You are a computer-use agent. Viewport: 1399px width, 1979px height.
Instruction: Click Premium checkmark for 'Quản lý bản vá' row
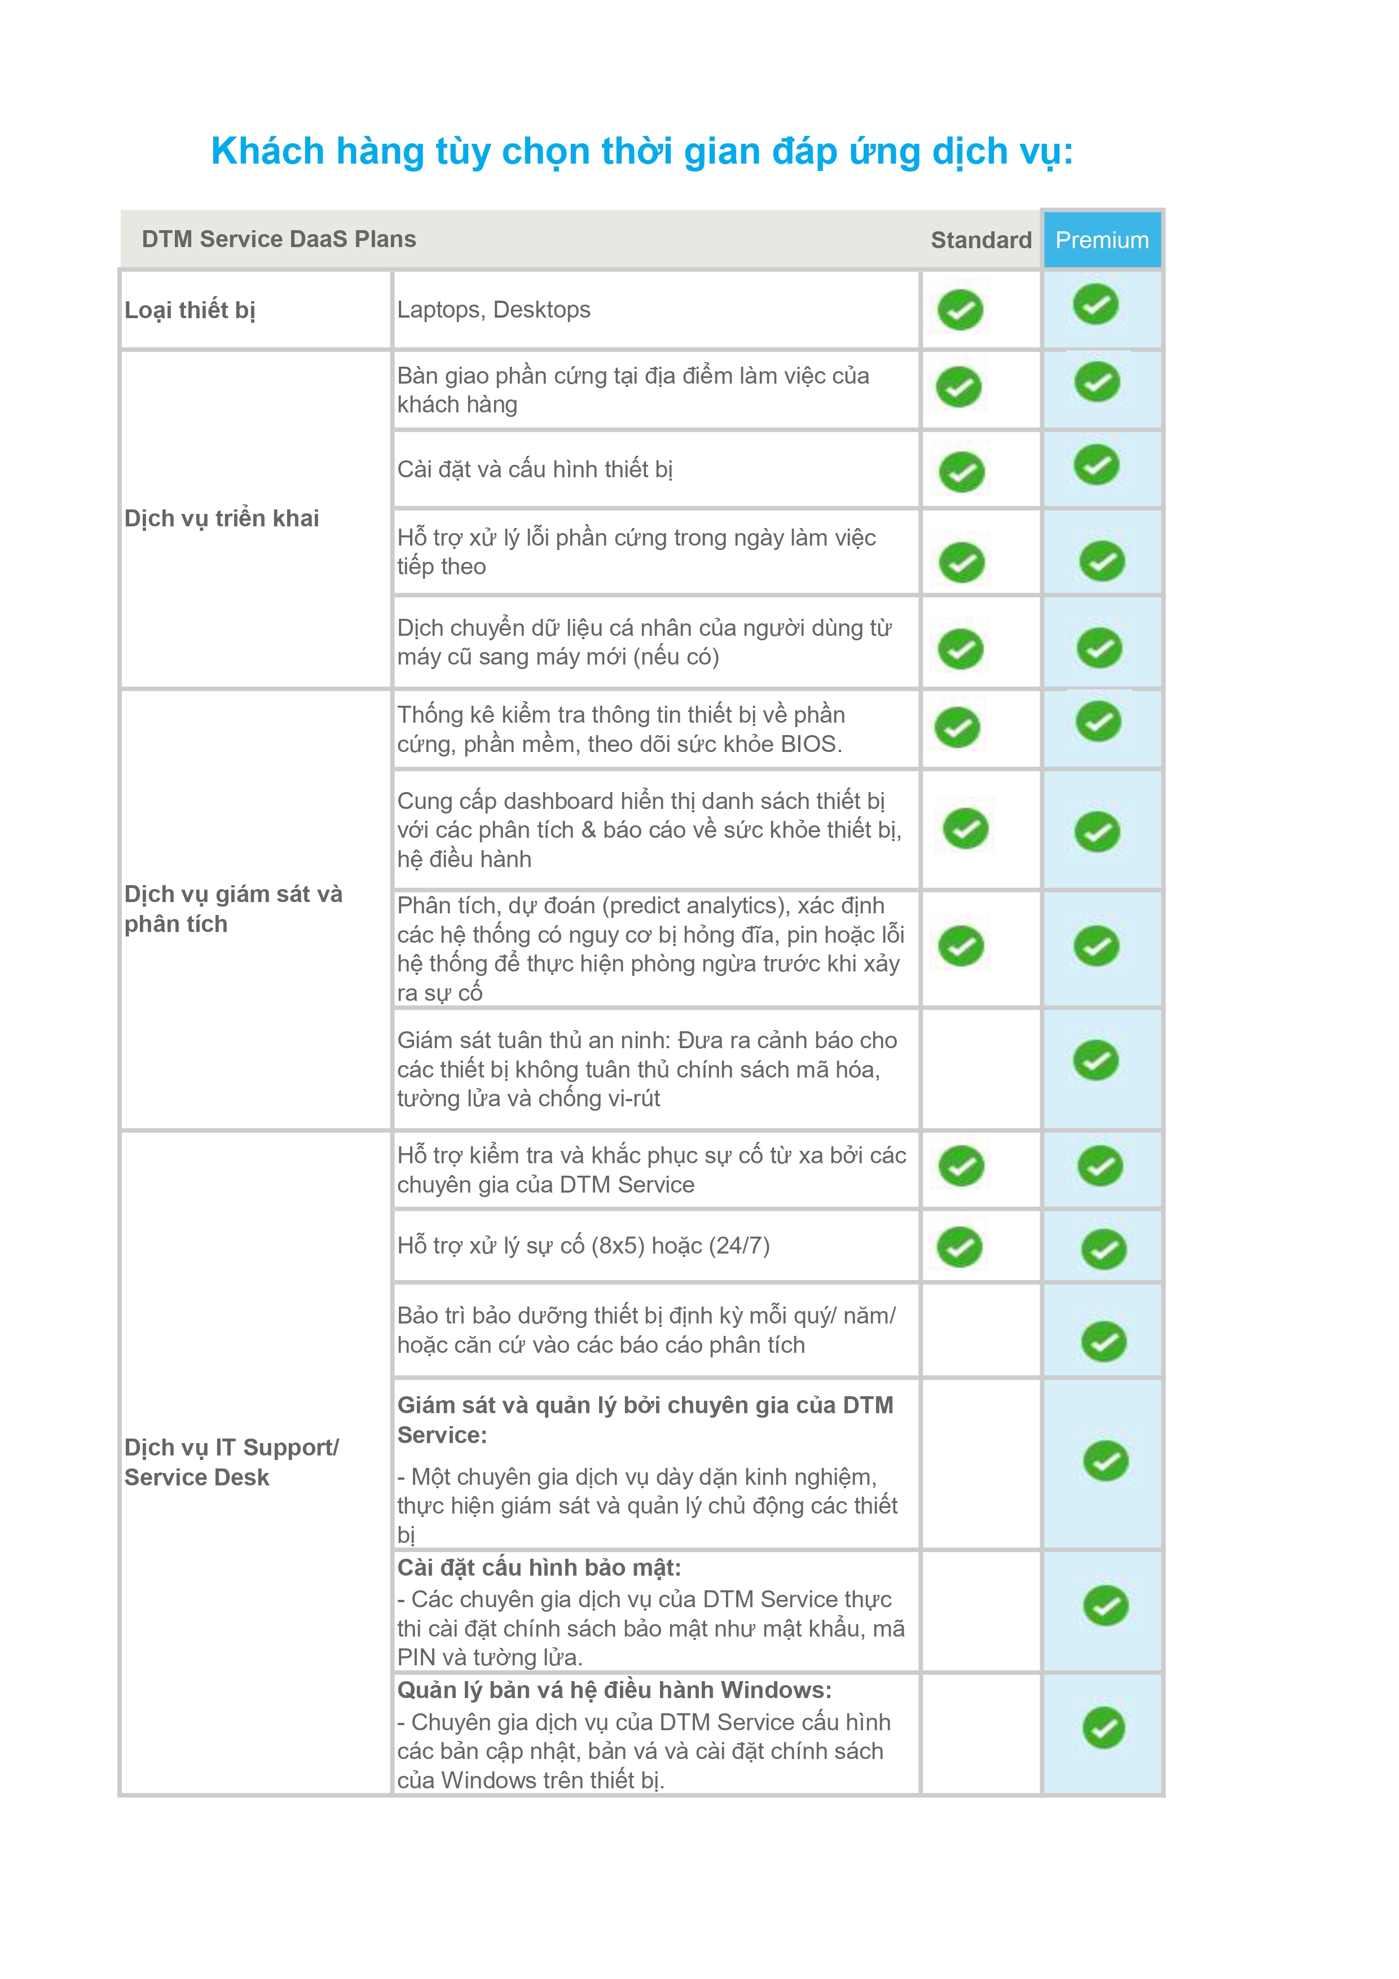[x=1104, y=1727]
